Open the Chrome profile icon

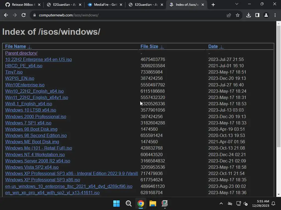click(266, 15)
